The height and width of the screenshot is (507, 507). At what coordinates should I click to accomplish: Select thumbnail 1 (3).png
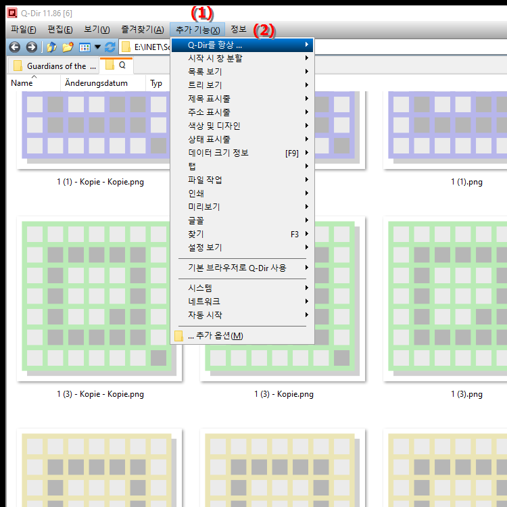(x=445, y=299)
